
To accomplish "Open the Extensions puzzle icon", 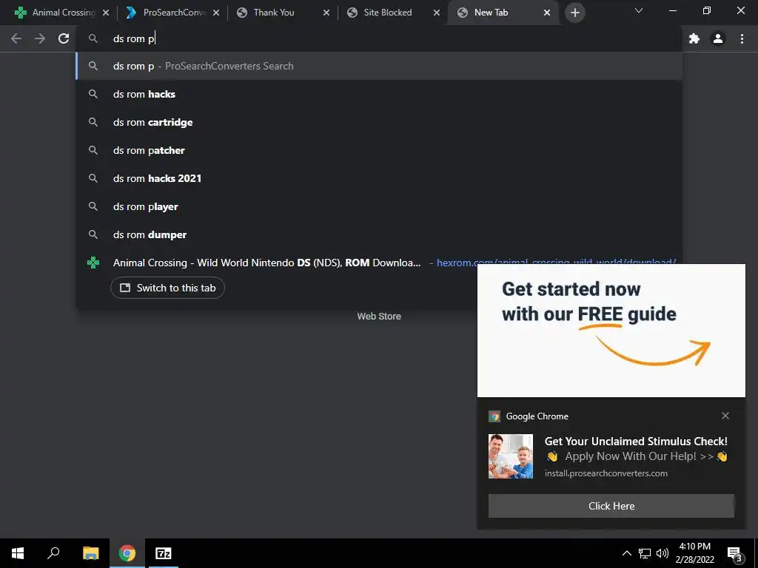I will (694, 38).
